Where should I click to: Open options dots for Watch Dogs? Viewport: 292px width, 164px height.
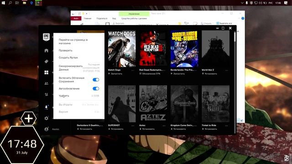133,70
